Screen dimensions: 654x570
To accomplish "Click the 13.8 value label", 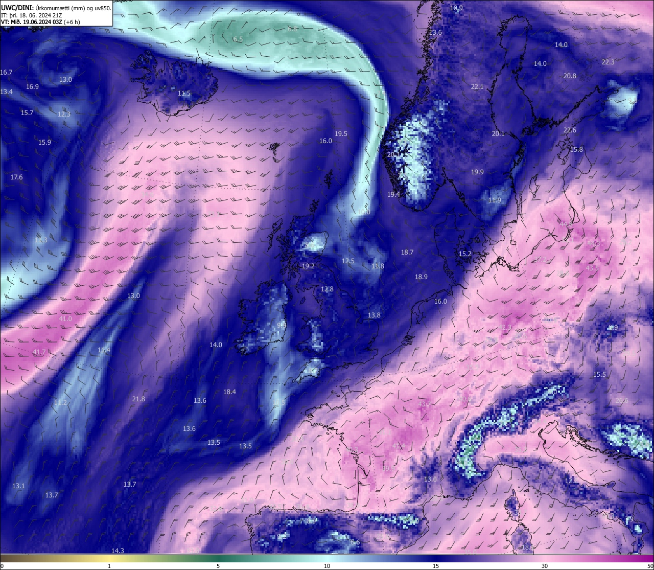I will (374, 315).
